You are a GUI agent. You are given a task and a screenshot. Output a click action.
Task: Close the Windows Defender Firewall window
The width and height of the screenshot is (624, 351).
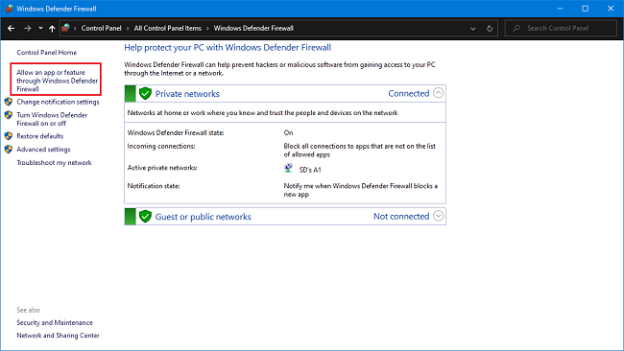(x=611, y=9)
